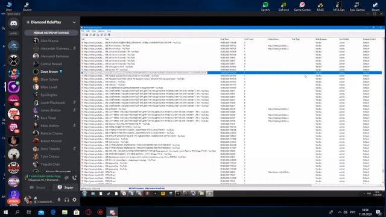Screen dimensions: 386x217
Task: Toggle noise suppression in voice panel
Action: click(66, 178)
